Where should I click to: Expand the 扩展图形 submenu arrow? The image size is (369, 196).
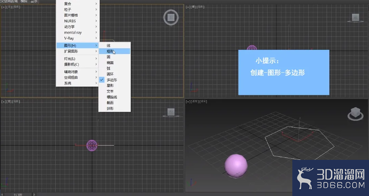[96, 51]
